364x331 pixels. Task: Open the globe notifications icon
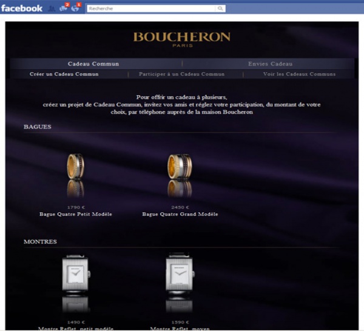pos(75,8)
